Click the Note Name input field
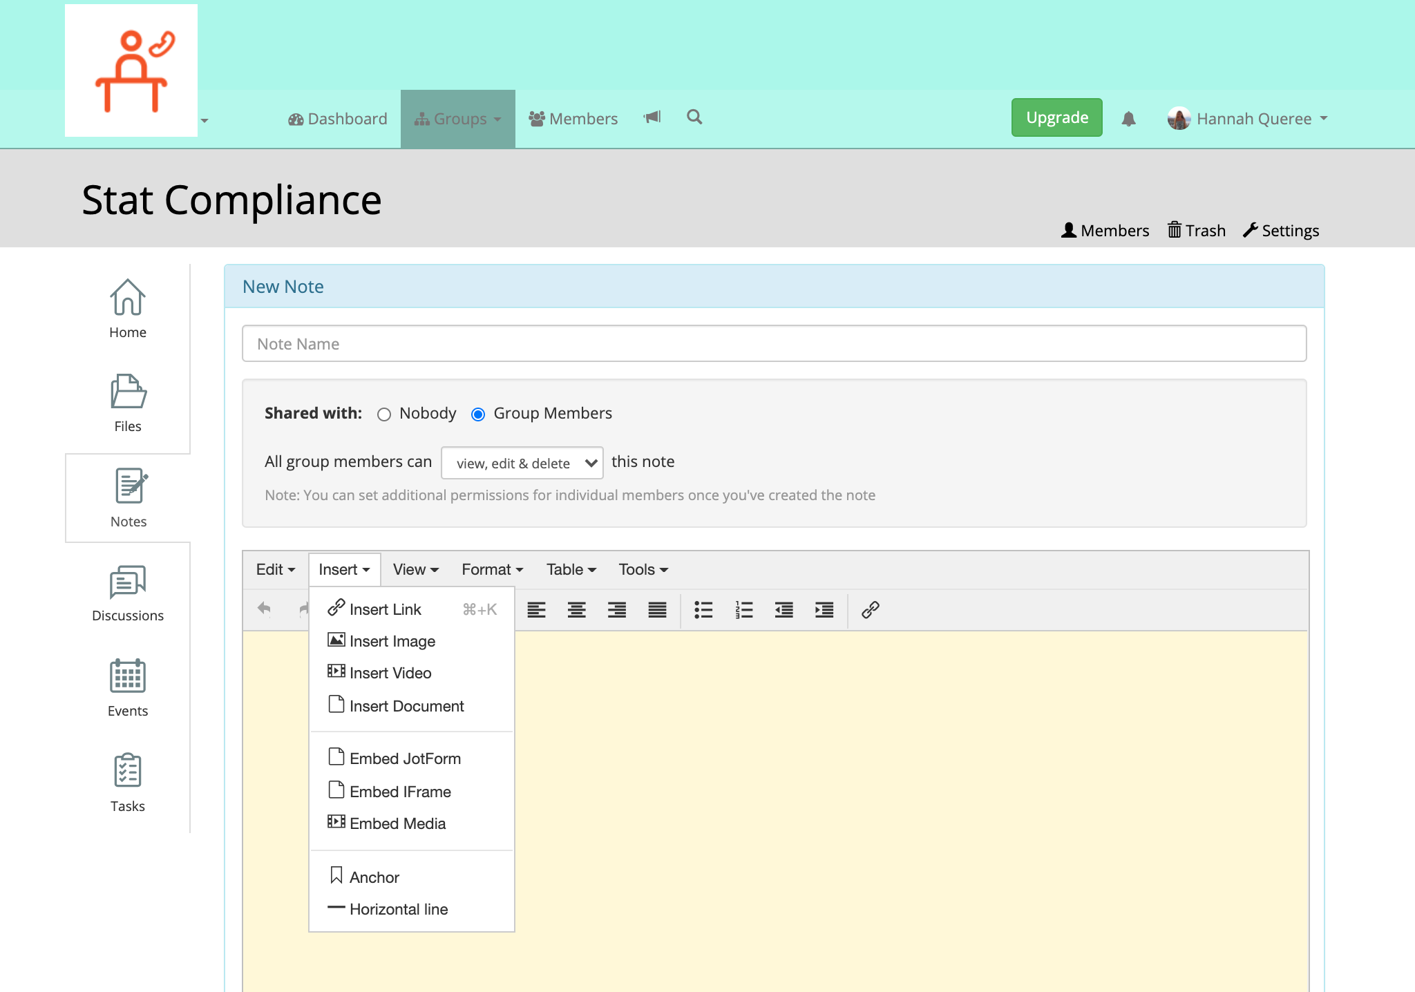Screen dimensions: 1415x992 [774, 343]
